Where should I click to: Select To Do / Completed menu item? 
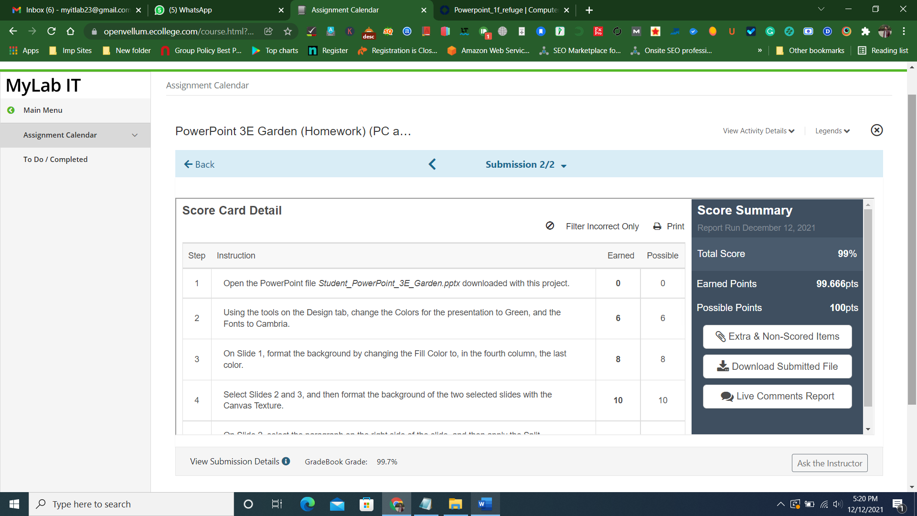click(x=55, y=160)
